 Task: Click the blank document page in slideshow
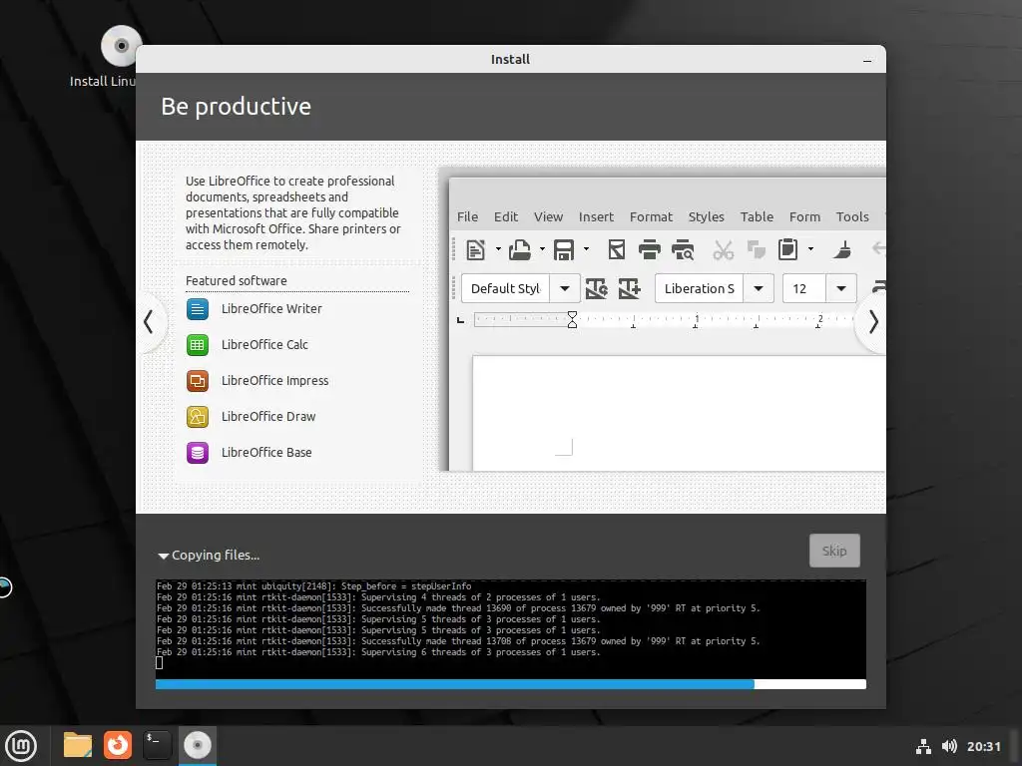pyautogui.click(x=679, y=413)
